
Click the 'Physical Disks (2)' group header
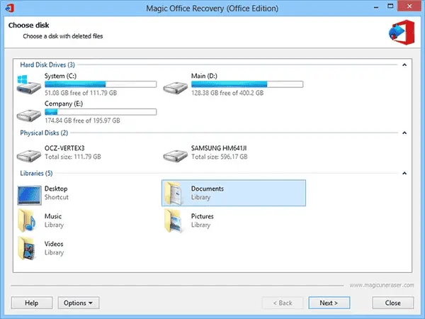coord(44,133)
